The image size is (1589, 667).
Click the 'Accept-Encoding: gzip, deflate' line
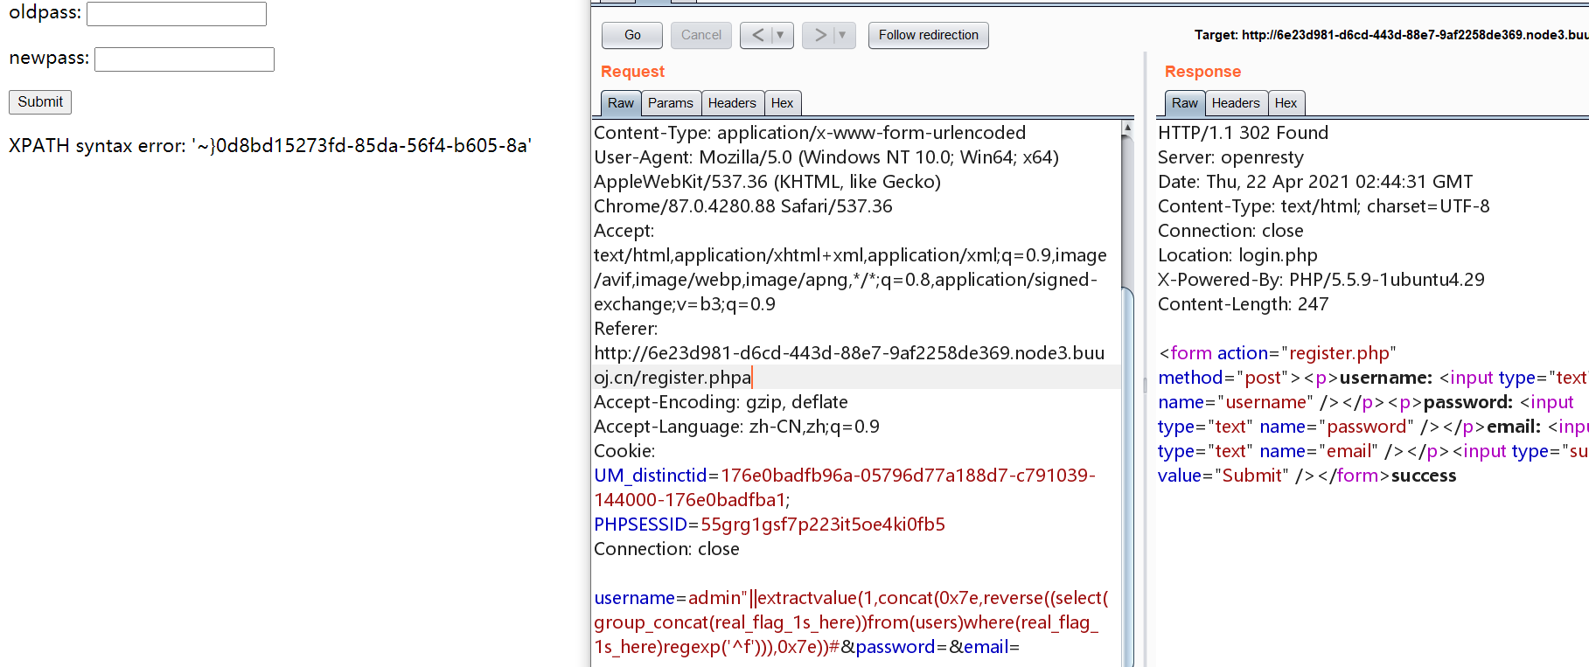click(x=721, y=402)
